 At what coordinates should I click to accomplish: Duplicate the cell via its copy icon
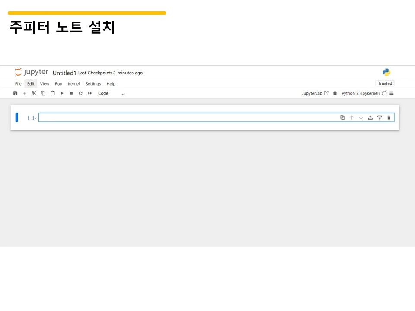[x=342, y=117]
